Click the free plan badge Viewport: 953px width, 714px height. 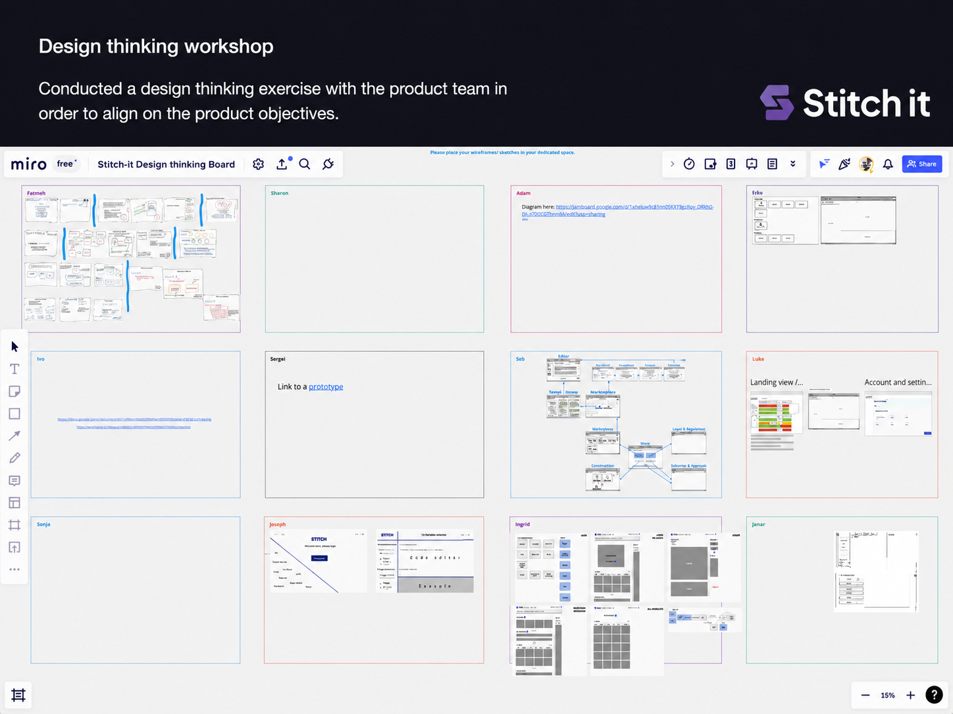coord(66,164)
